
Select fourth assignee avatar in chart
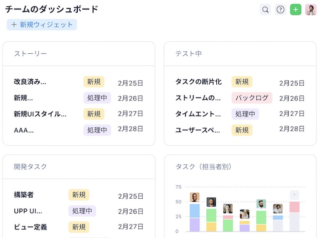point(245,214)
